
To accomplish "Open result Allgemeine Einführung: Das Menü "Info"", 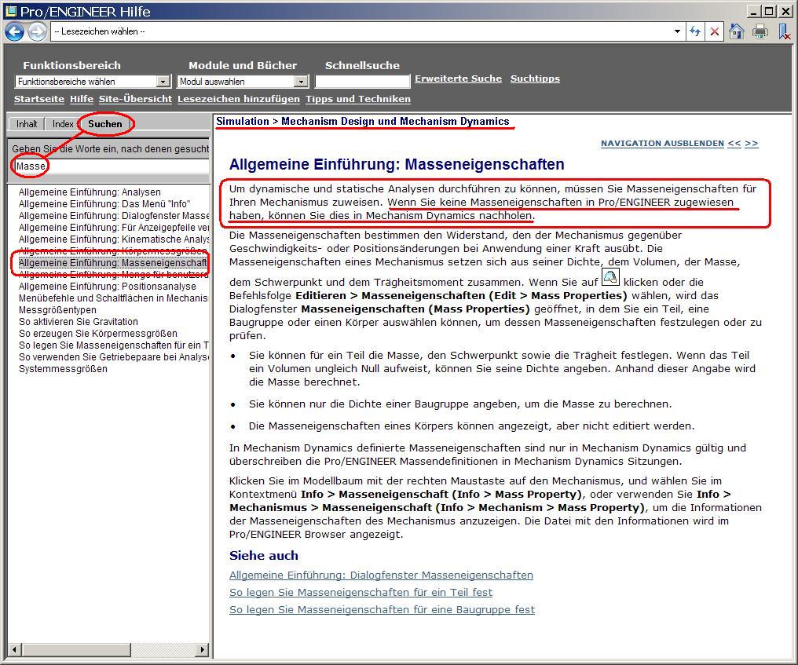I will 104,204.
